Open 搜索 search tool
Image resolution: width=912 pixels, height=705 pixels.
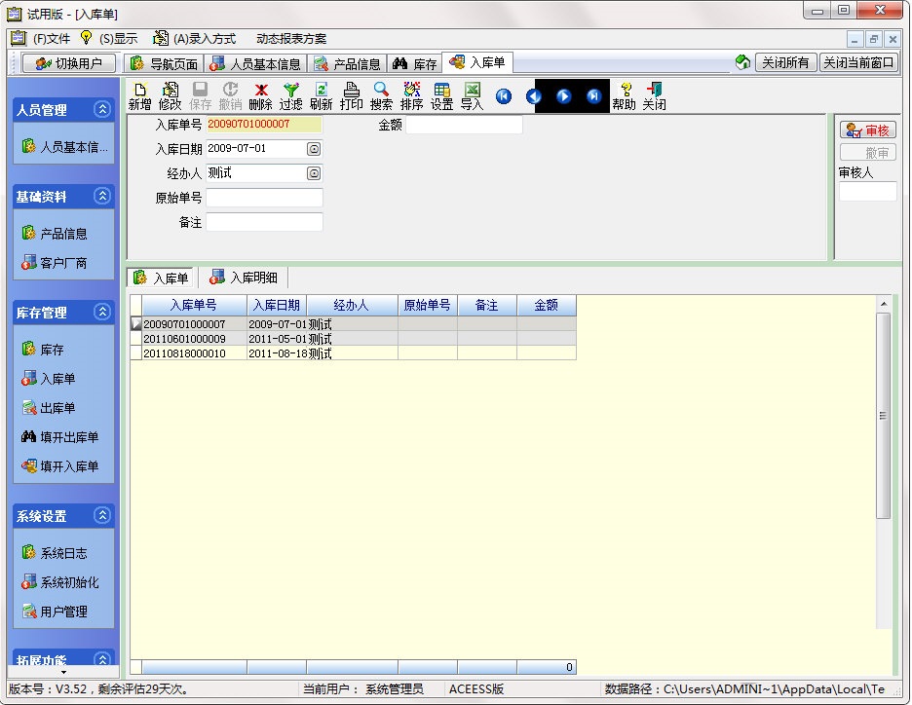381,95
